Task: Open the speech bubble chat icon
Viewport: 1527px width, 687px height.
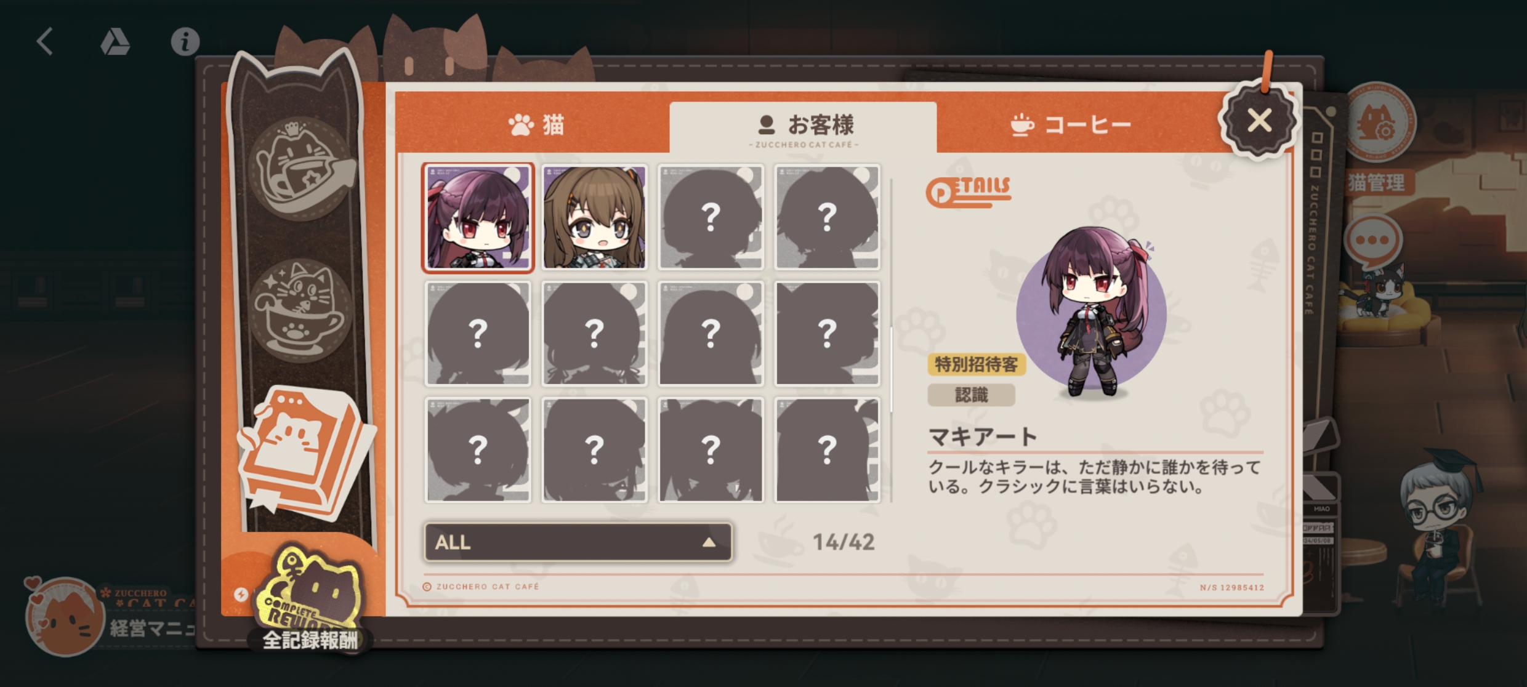Action: point(1373,241)
